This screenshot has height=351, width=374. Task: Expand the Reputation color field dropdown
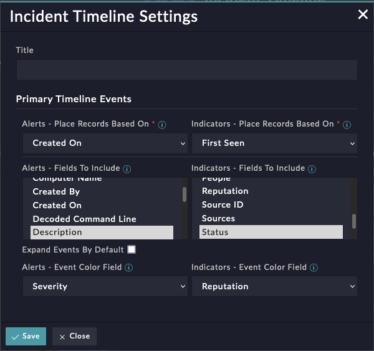click(274, 287)
